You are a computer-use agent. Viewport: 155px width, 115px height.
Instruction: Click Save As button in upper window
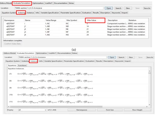pos(147,8)
